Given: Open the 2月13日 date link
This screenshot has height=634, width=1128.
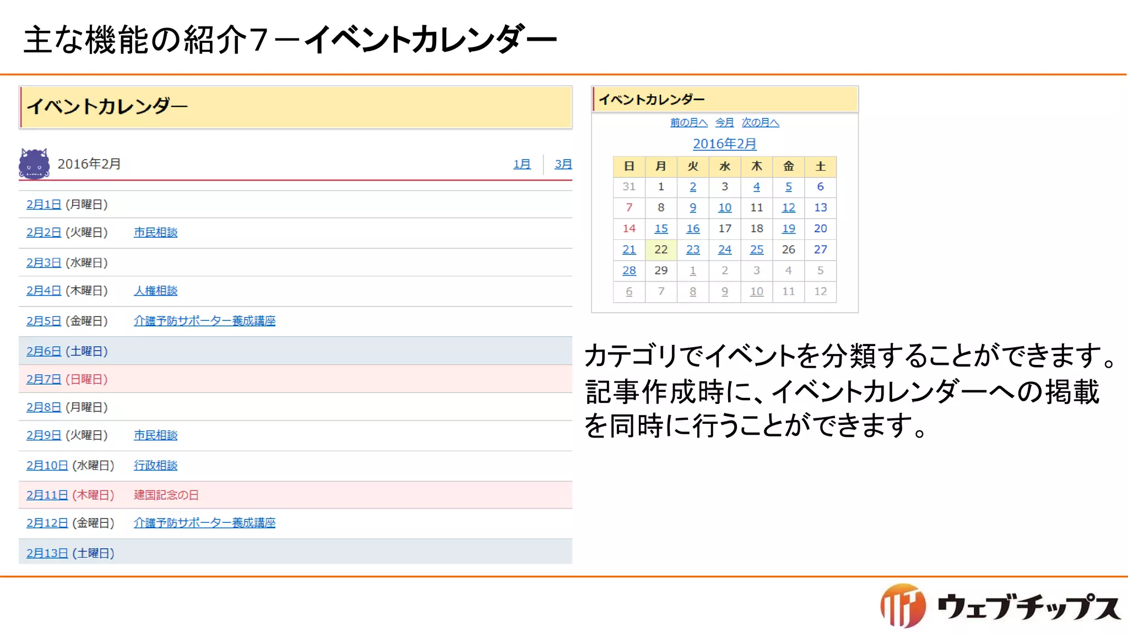Looking at the screenshot, I should click(x=47, y=553).
